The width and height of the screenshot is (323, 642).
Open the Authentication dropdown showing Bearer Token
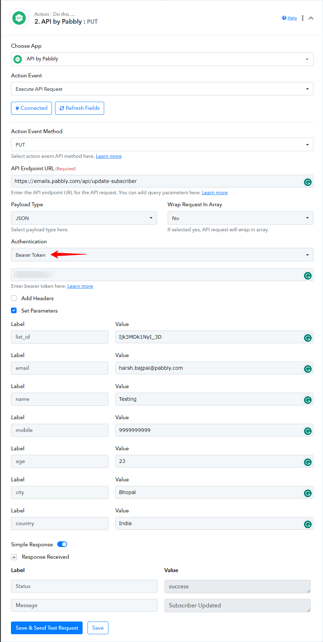click(162, 255)
